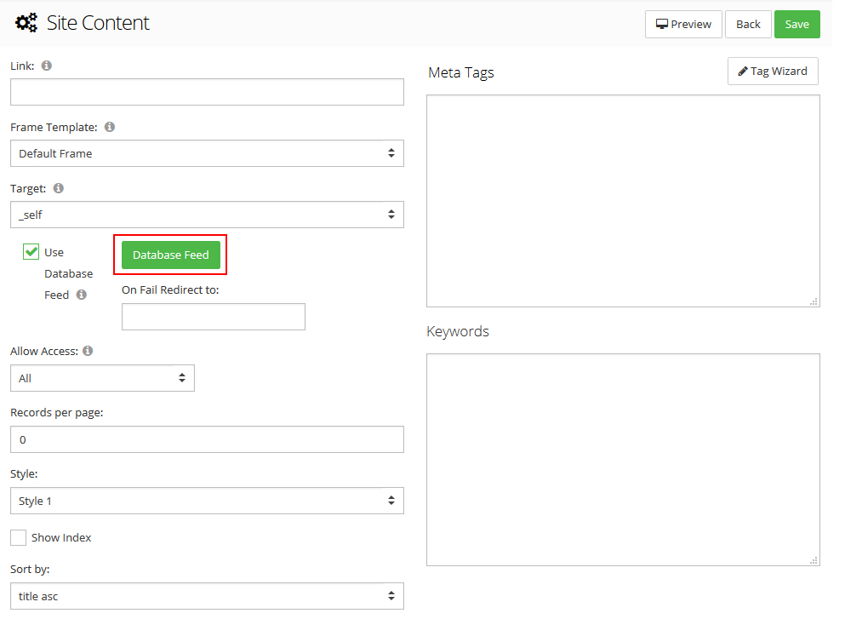
Task: Click the info icon next to Link
Action: (x=47, y=66)
